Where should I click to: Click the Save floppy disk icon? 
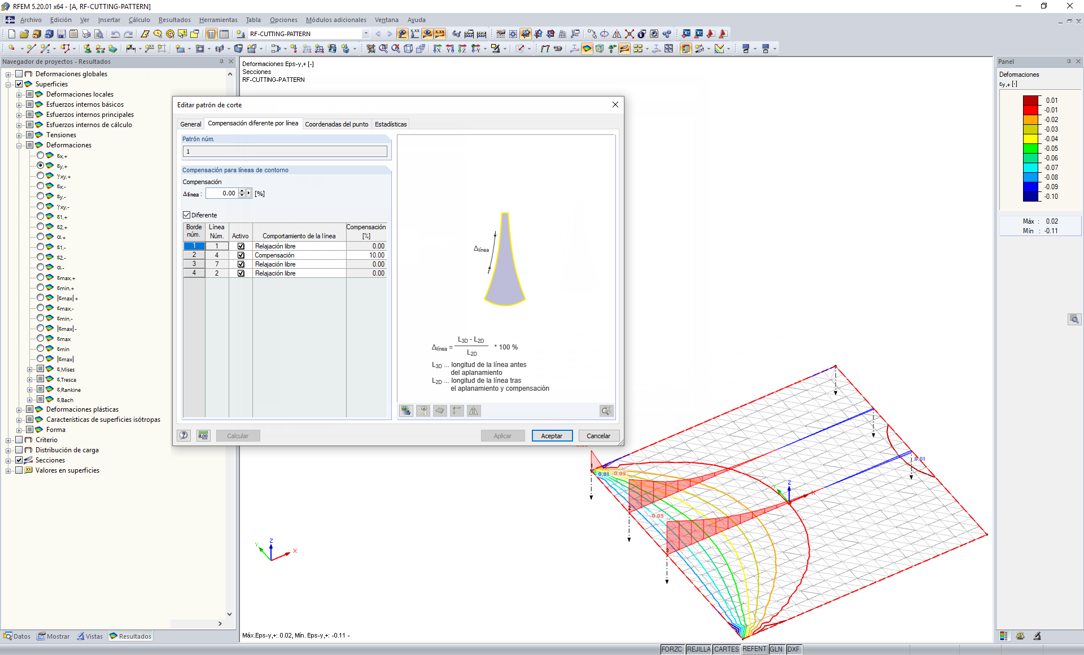tap(61, 34)
